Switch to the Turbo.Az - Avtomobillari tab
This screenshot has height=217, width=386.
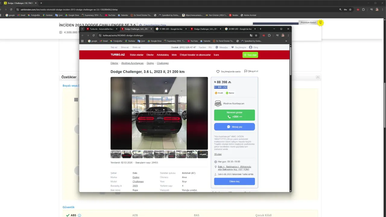102,29
